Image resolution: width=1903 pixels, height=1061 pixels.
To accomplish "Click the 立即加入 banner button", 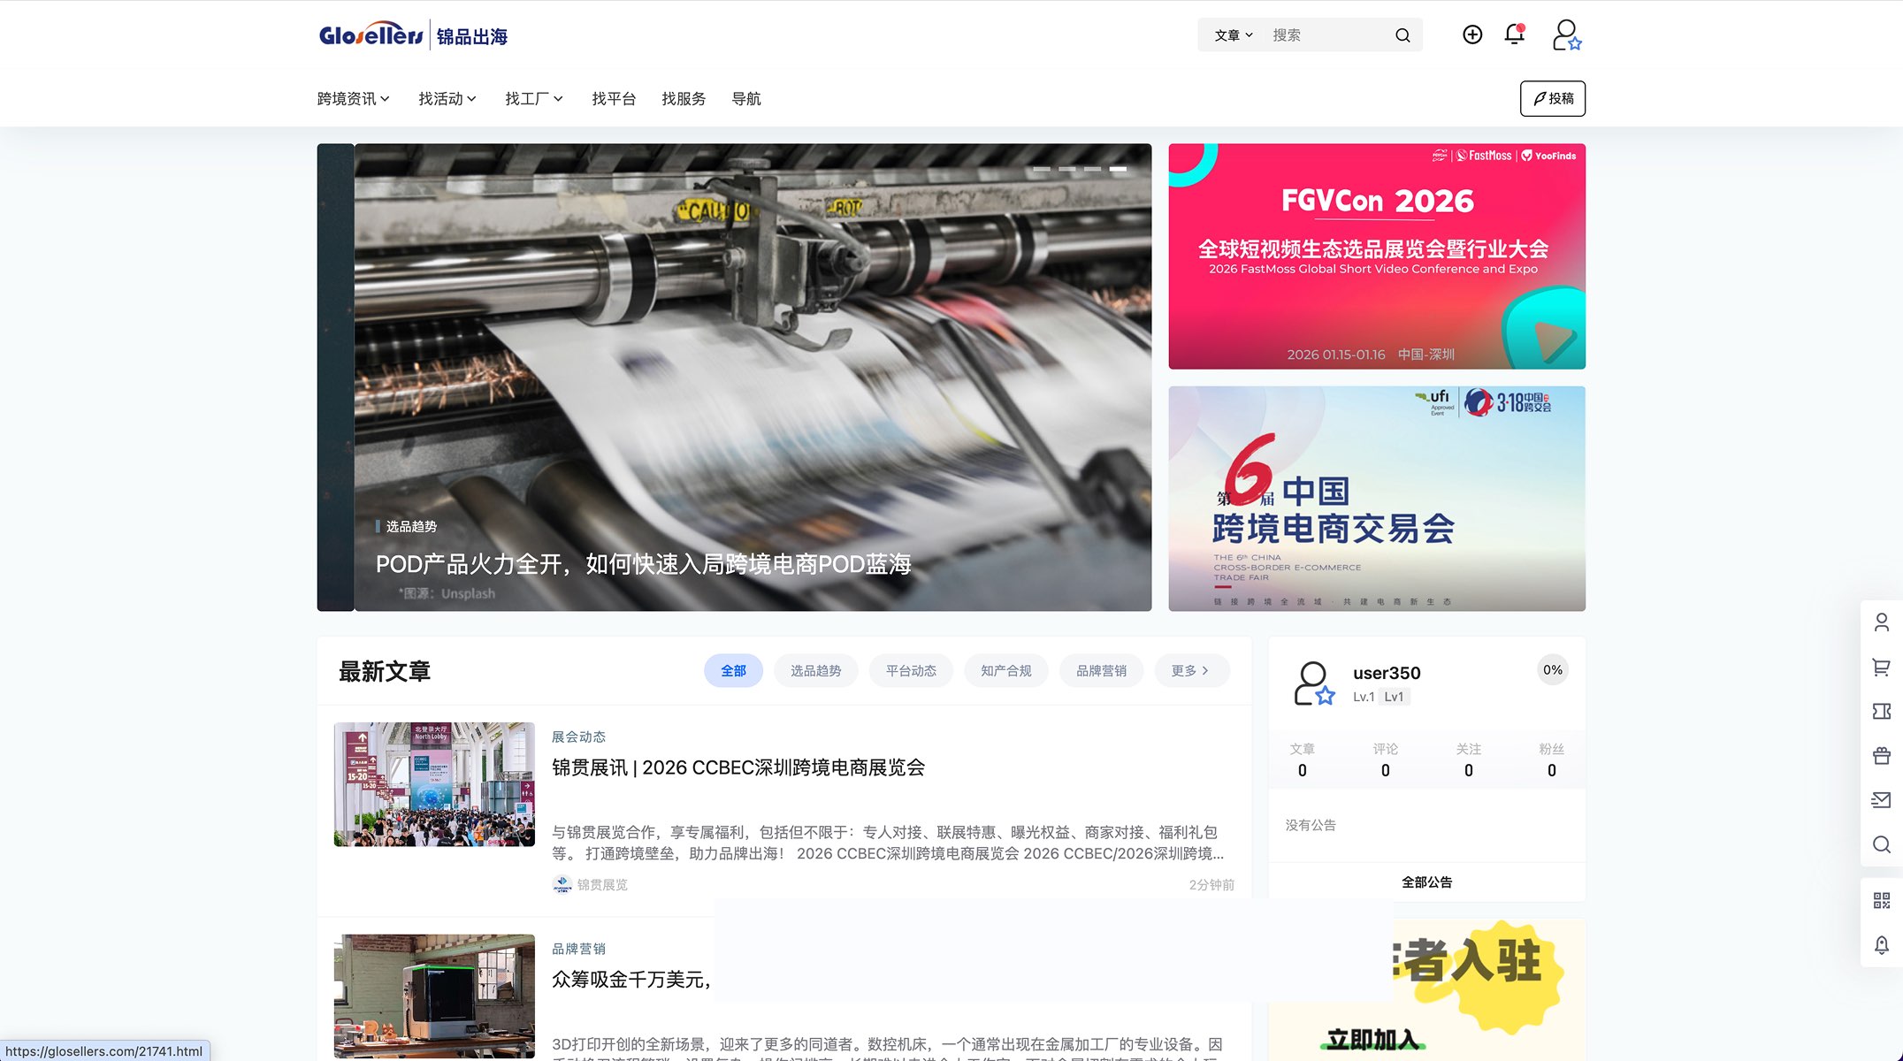I will (x=1372, y=1040).
